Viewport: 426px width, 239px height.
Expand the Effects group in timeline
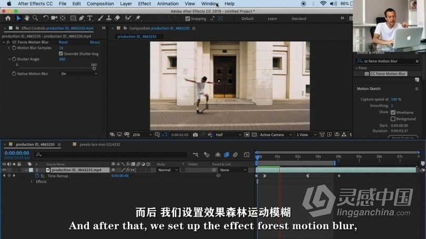(x=32, y=182)
